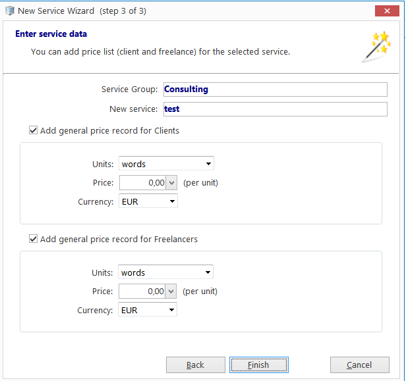Expand the Freelancers Price calculator arrow
Viewport: 406px width, 381px height.
[171, 292]
